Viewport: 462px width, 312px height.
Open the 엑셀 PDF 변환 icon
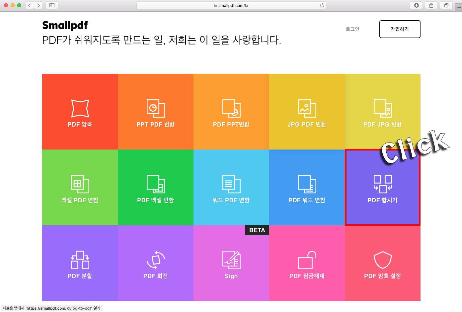click(x=80, y=184)
